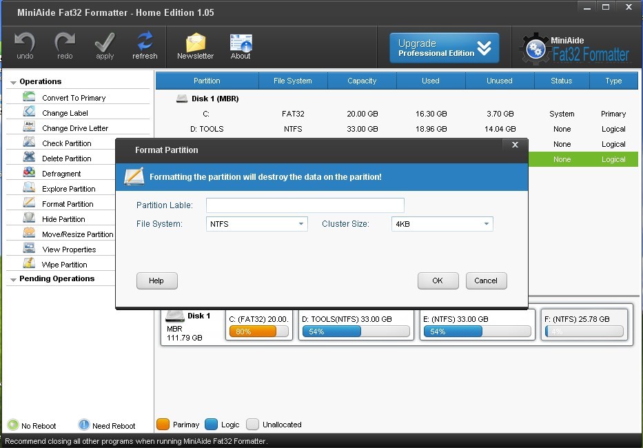
Task: Click the notepad icon in Format Partition warning
Action: (x=134, y=177)
